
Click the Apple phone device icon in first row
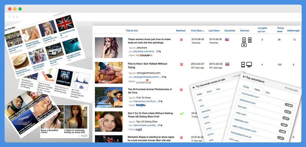244,40
